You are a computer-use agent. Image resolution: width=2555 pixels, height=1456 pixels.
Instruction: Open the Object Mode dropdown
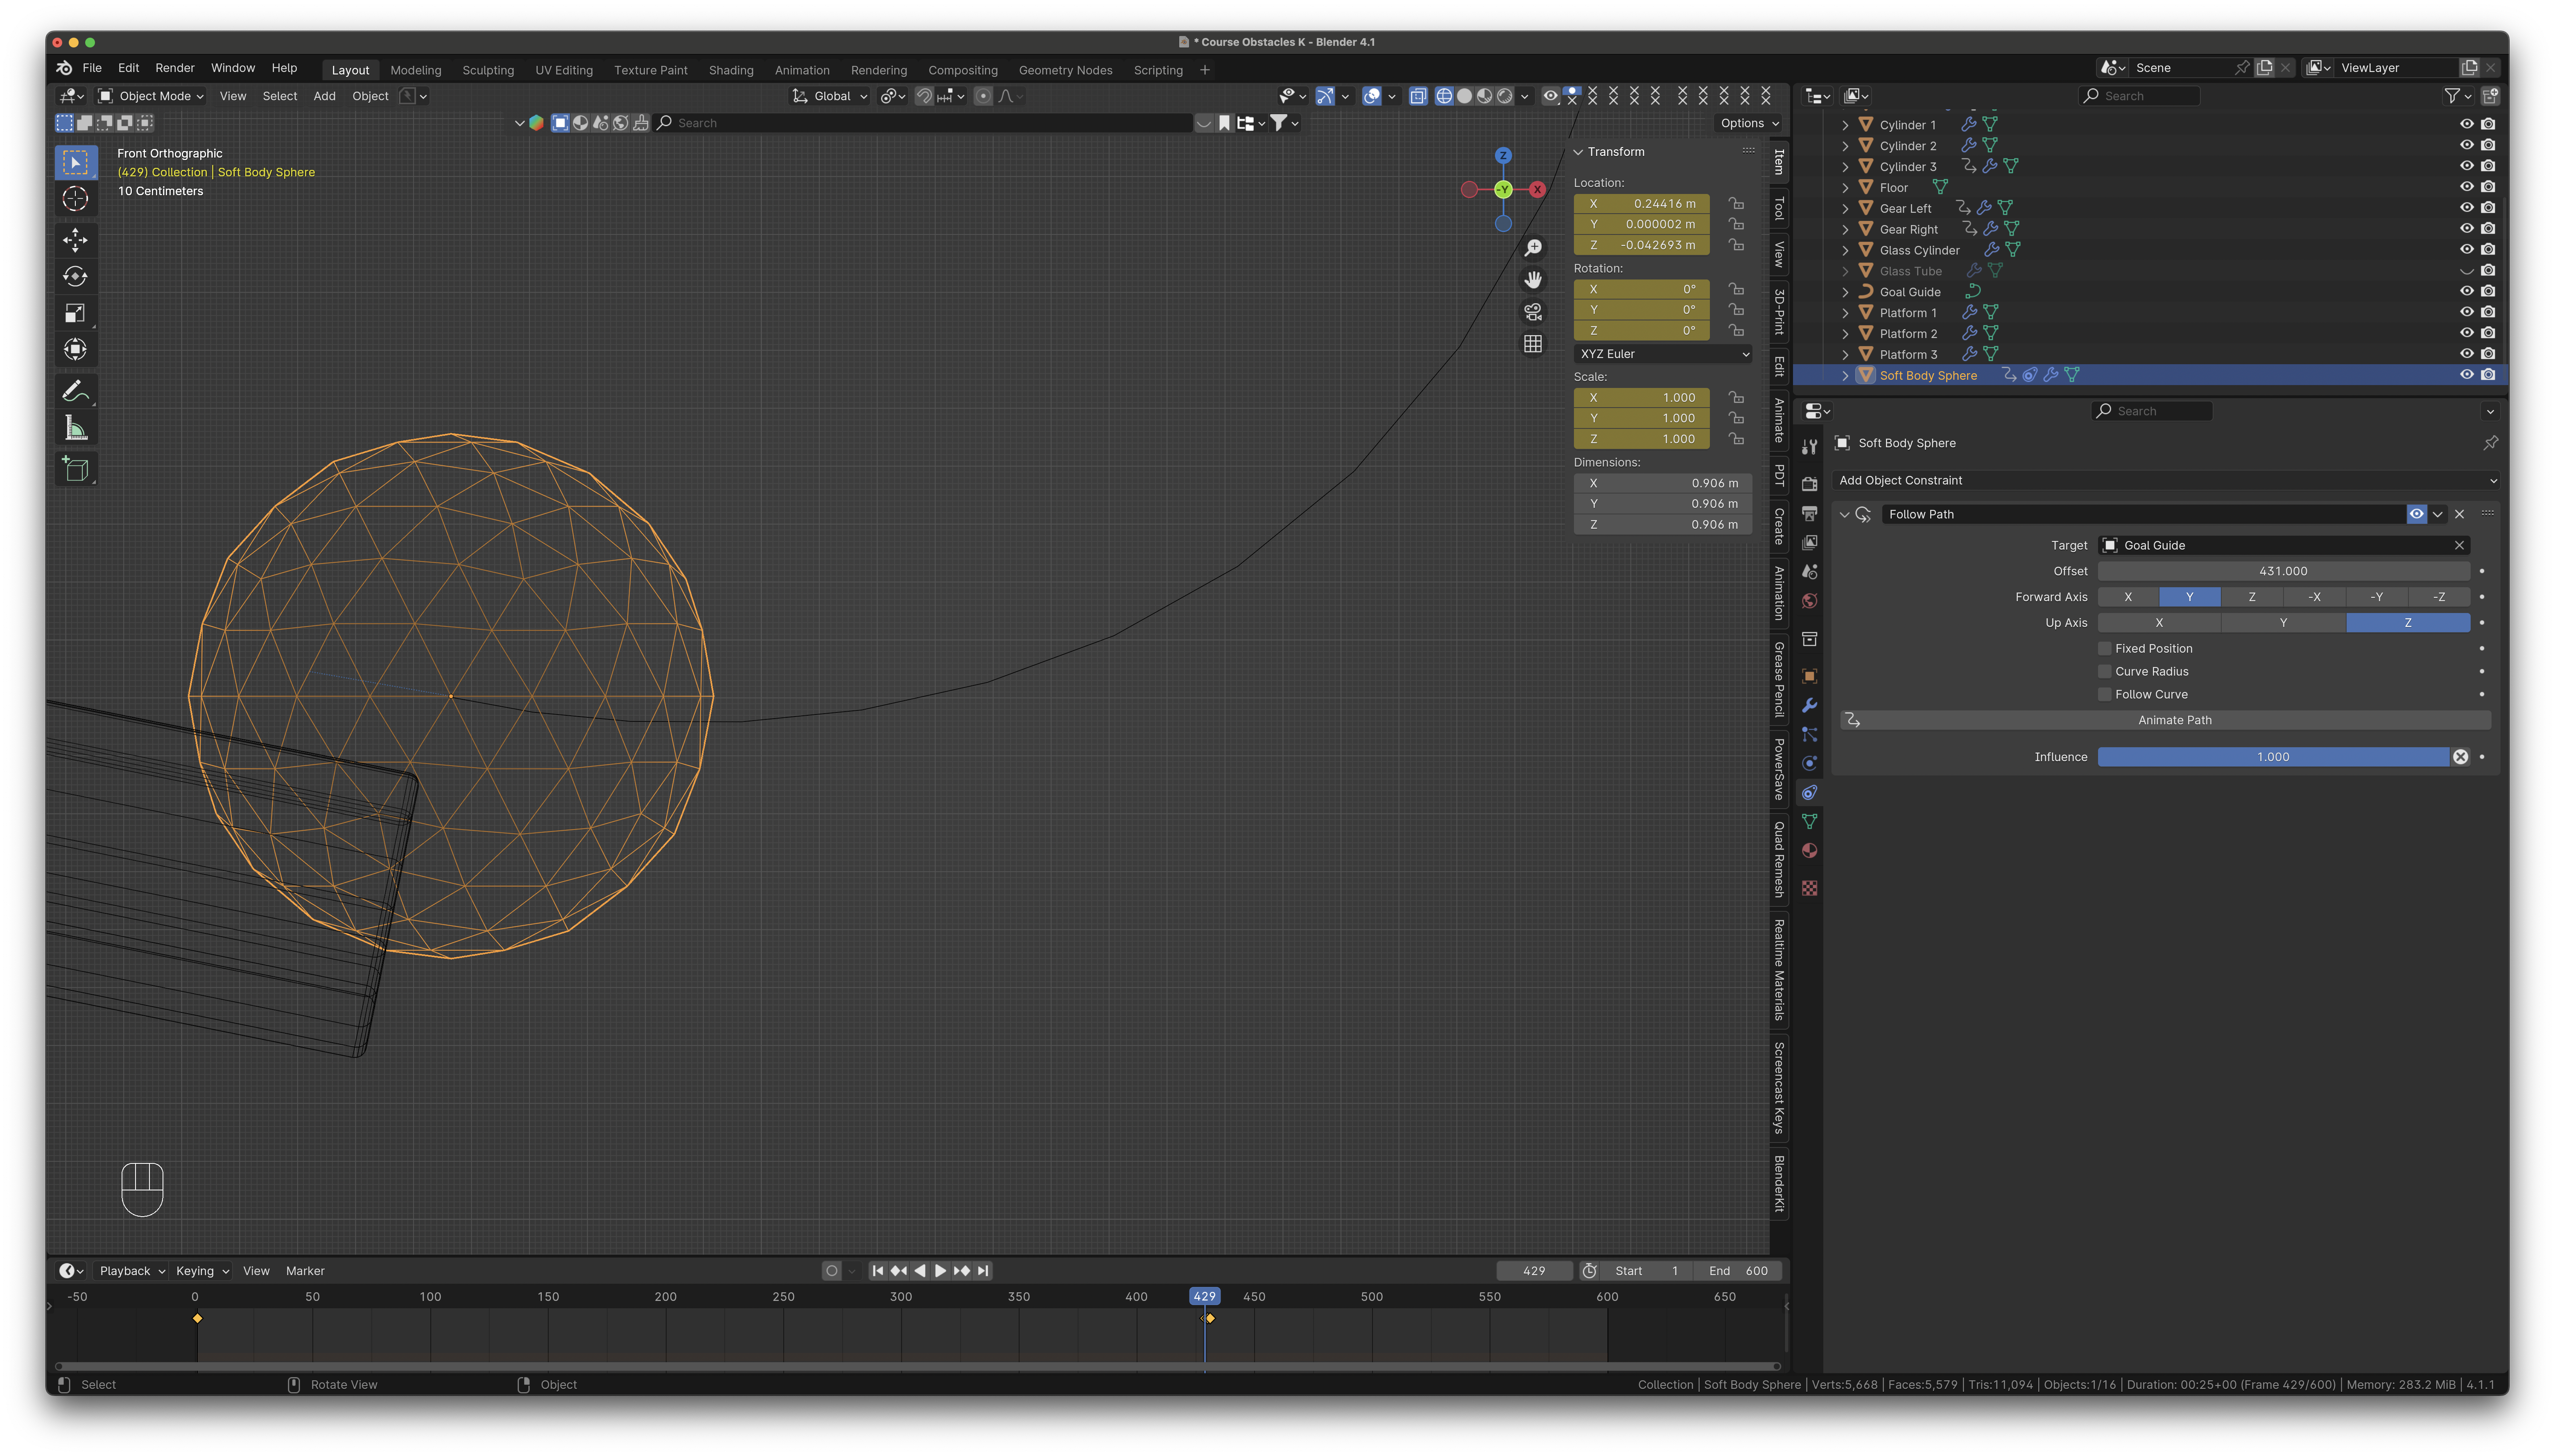tap(151, 96)
